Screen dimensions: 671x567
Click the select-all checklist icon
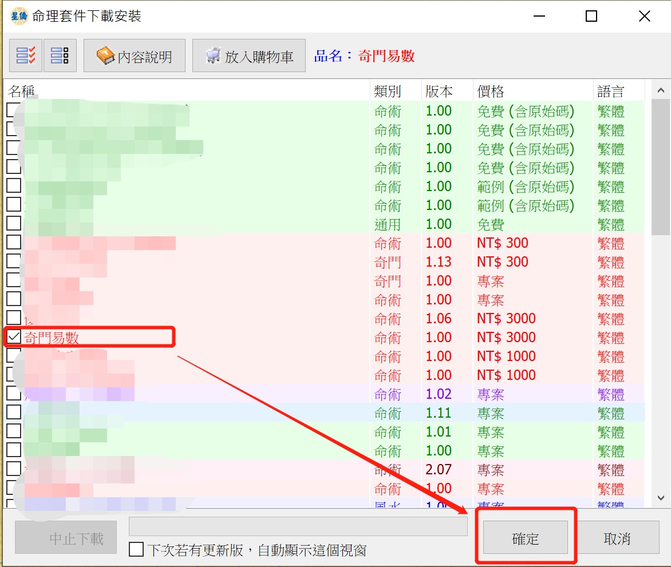26,55
